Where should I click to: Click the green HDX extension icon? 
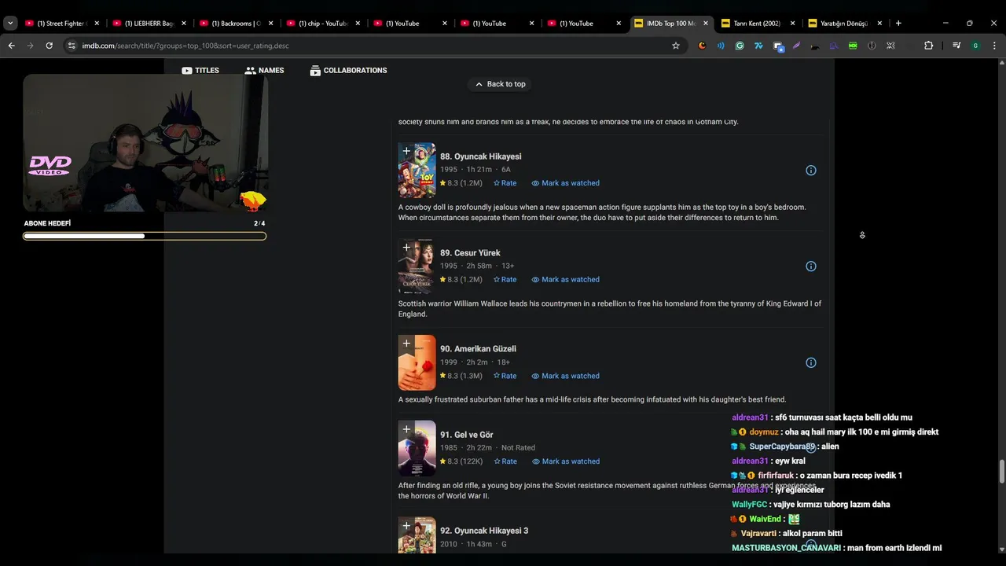point(853,46)
